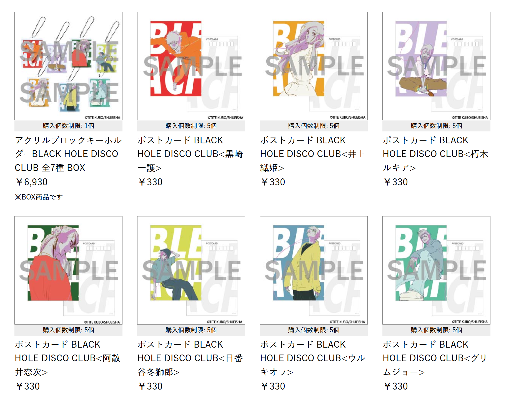Screen dimensions: 506x399
Task: Click the 阿散井恋次 postcard product title
Action: 68,358
